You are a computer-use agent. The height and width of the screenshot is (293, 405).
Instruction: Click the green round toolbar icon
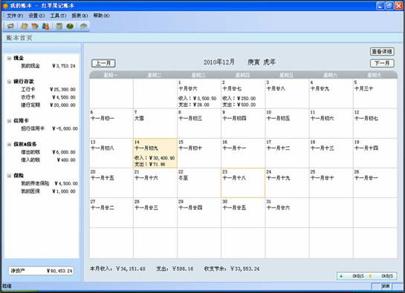(x=70, y=26)
